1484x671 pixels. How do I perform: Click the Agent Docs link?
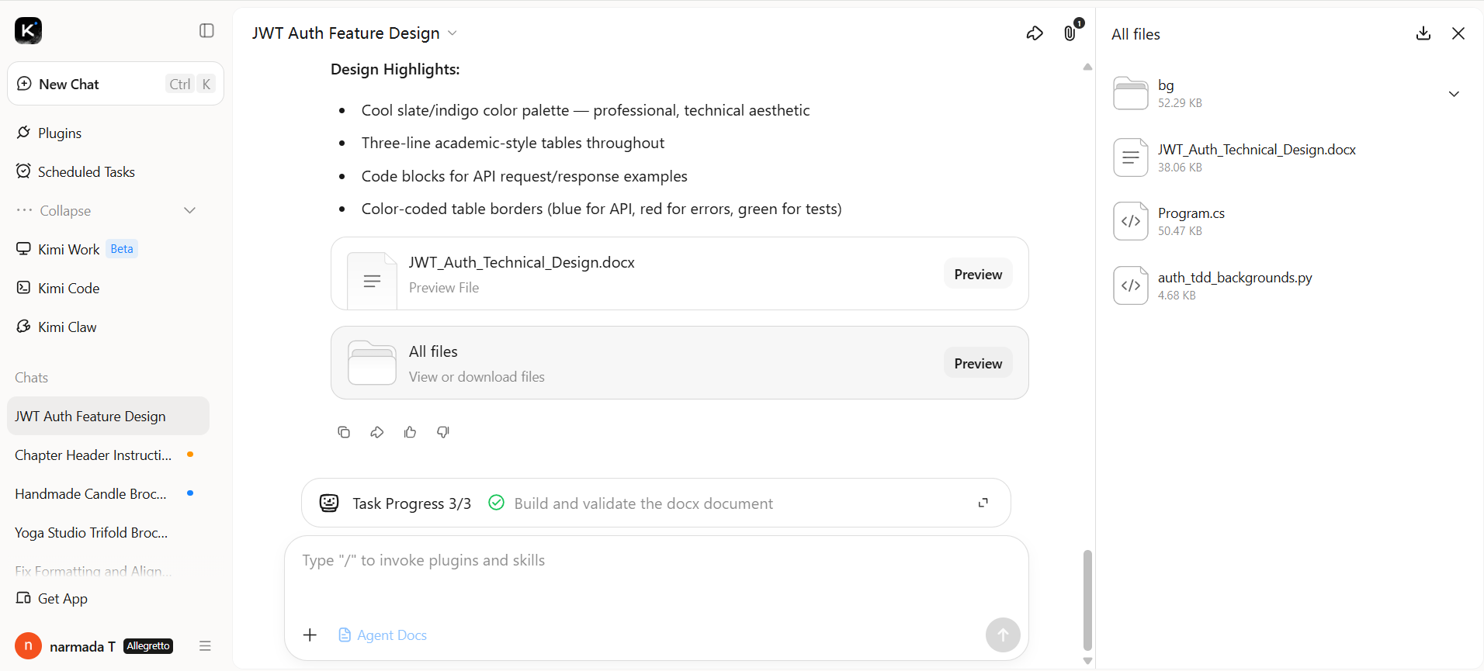coord(383,635)
